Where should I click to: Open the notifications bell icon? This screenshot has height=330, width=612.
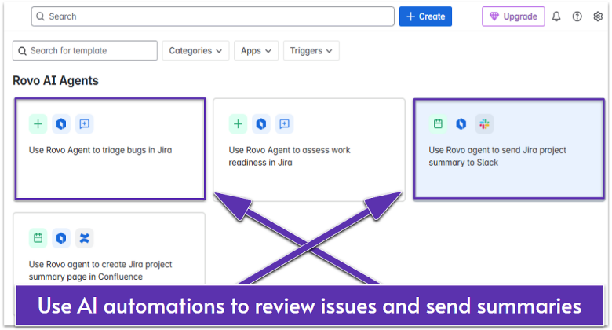(556, 16)
